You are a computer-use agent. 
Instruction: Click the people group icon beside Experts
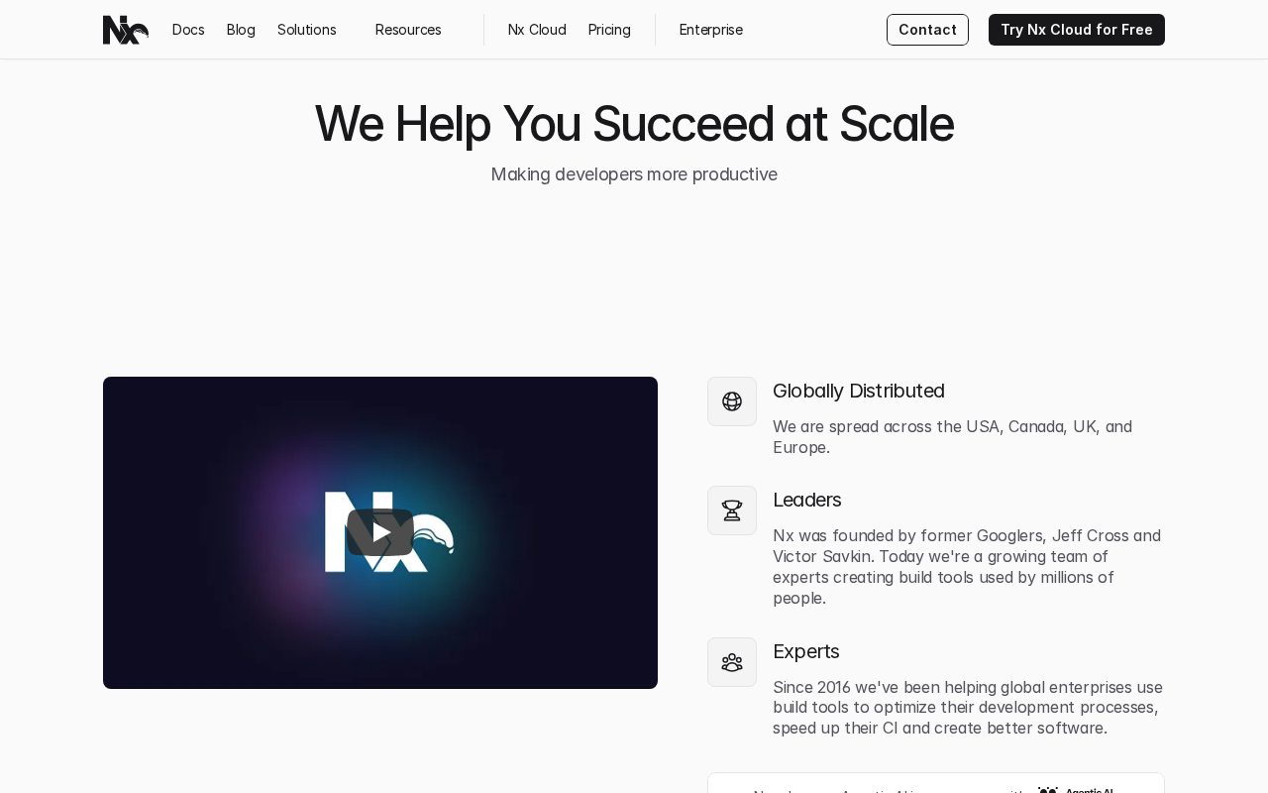[x=732, y=662]
